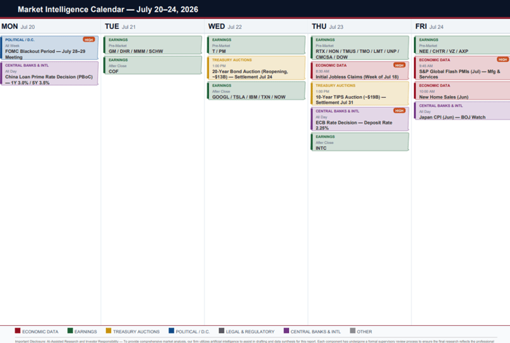Click the Political / D.C. blue legend swatch
This screenshot has height=343, width=510.
(x=172, y=330)
